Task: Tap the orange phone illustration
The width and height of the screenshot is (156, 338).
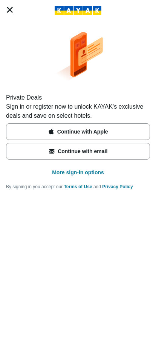Action: (78, 55)
